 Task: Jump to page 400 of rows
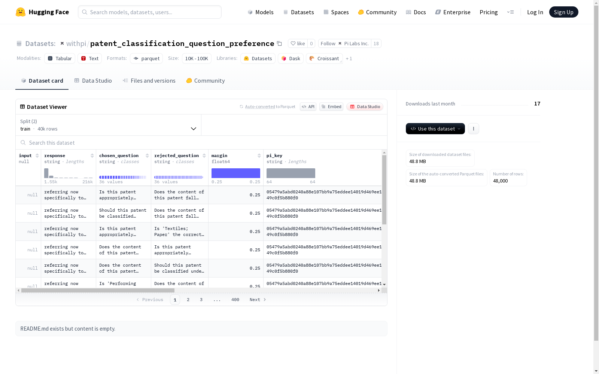click(235, 300)
